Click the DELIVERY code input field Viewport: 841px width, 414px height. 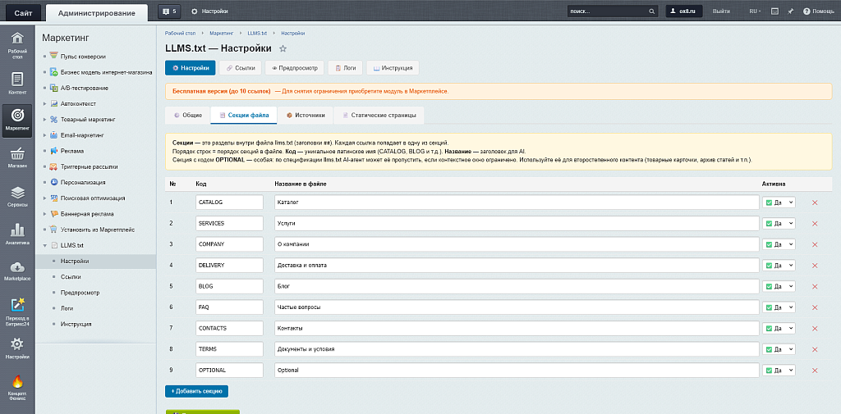(229, 265)
